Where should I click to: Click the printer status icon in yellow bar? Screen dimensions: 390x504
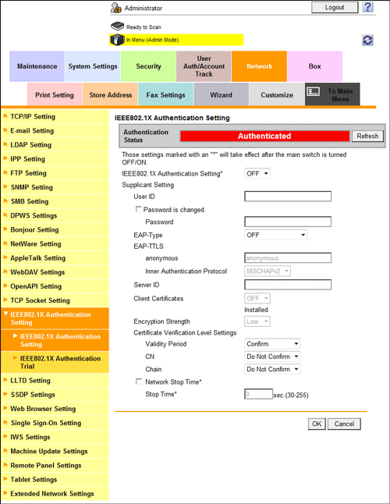tap(117, 40)
